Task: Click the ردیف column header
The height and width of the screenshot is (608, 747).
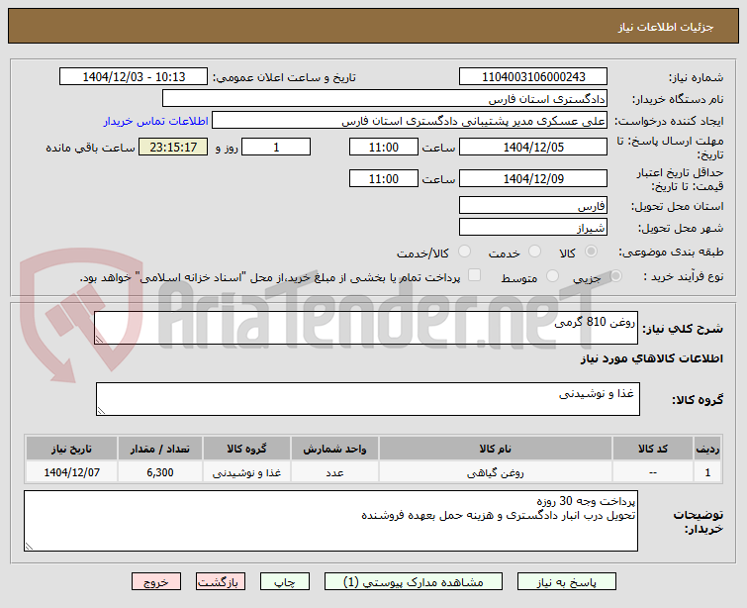Action: click(x=707, y=449)
